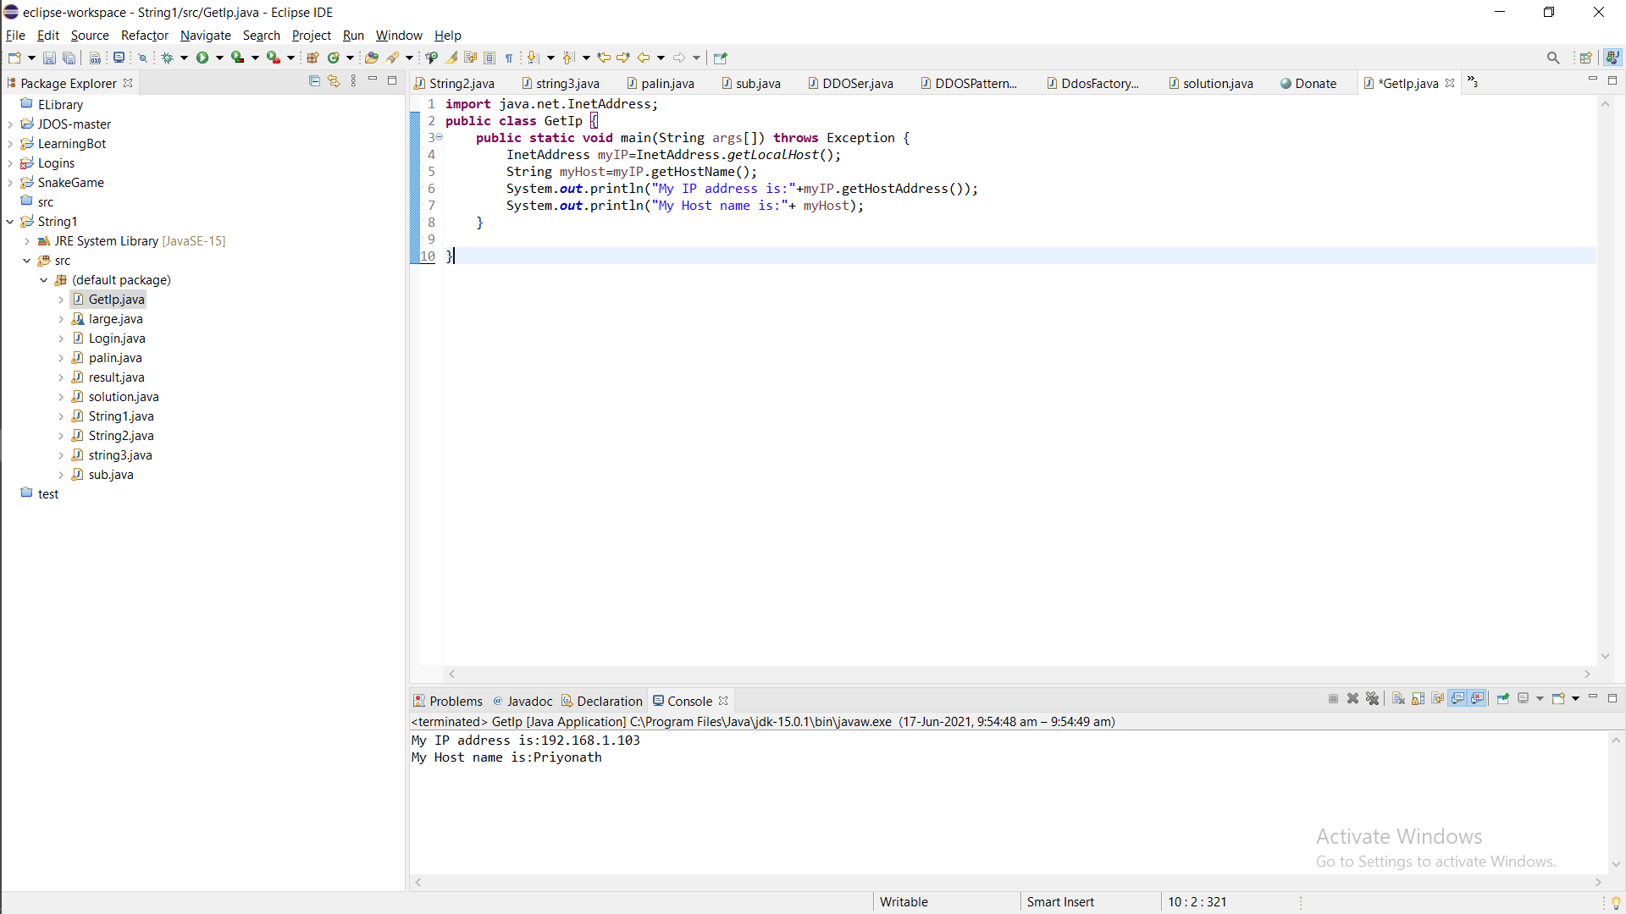This screenshot has height=914, width=1626.
Task: Toggle Show Console on standard output change
Action: pos(1457,698)
